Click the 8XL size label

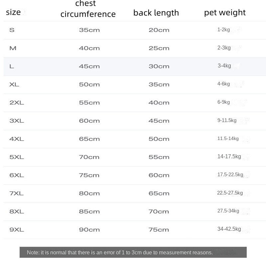(x=17, y=211)
